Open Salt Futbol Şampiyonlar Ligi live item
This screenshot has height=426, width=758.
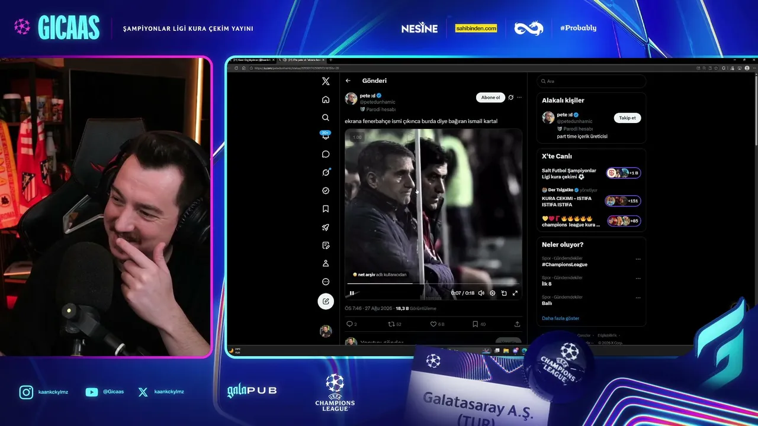click(x=590, y=173)
